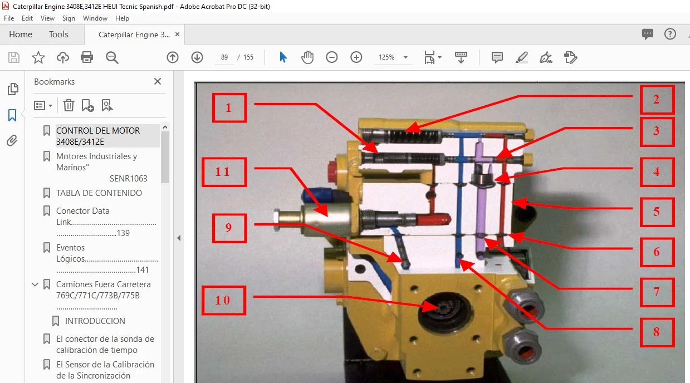Close the Bookmarks panel
Image resolution: width=690 pixels, height=383 pixels.
click(x=158, y=81)
